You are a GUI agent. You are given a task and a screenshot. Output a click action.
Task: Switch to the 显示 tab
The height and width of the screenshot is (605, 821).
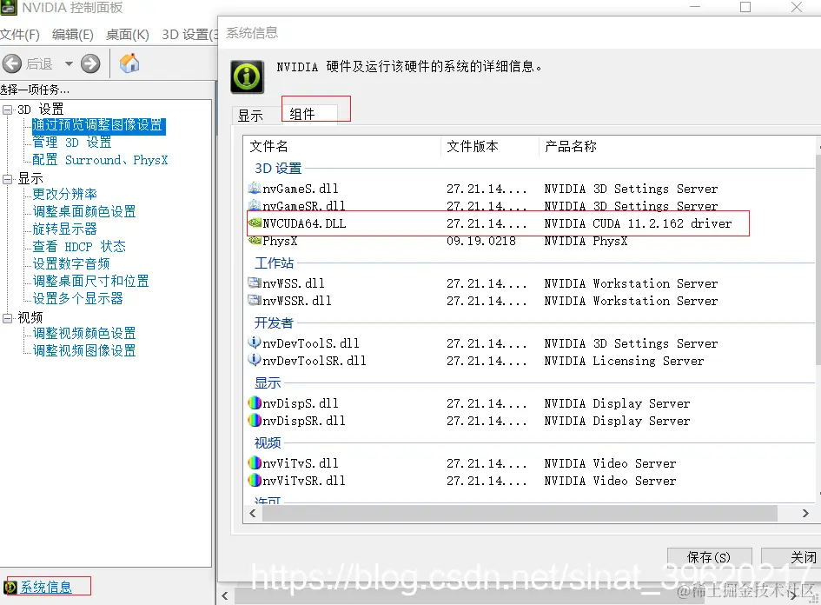[x=250, y=116]
